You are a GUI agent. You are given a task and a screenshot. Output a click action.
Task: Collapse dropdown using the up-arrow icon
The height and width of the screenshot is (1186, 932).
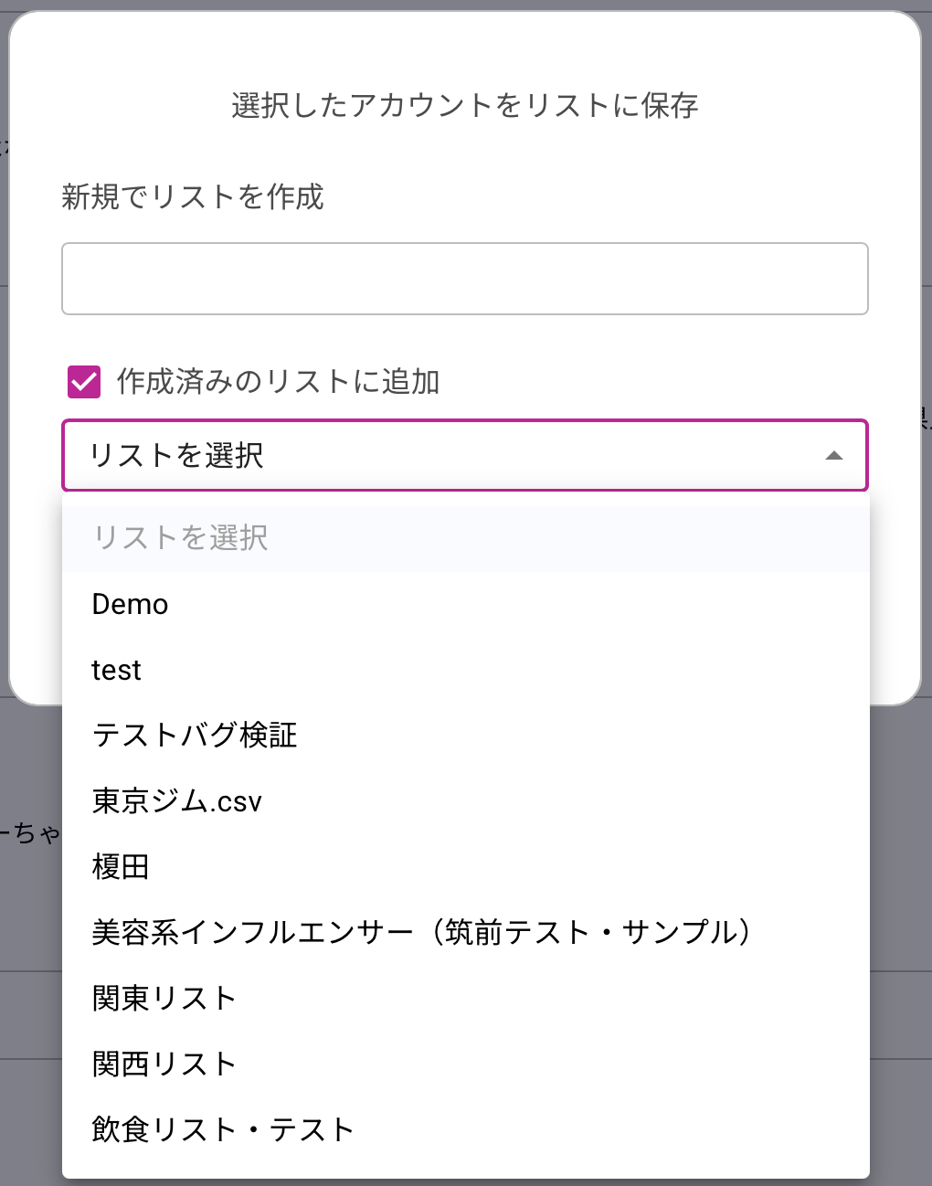[833, 455]
